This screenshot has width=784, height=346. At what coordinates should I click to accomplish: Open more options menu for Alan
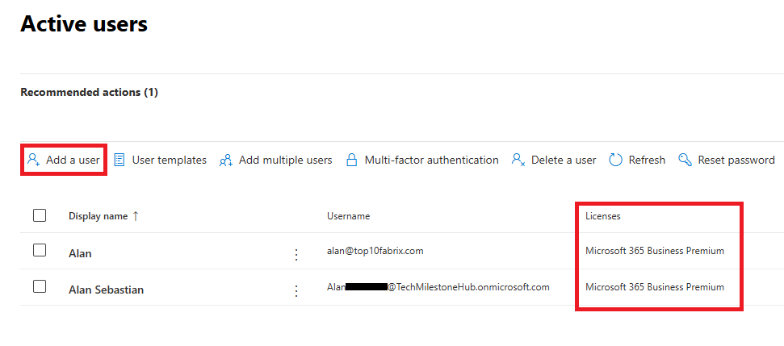pyautogui.click(x=296, y=255)
